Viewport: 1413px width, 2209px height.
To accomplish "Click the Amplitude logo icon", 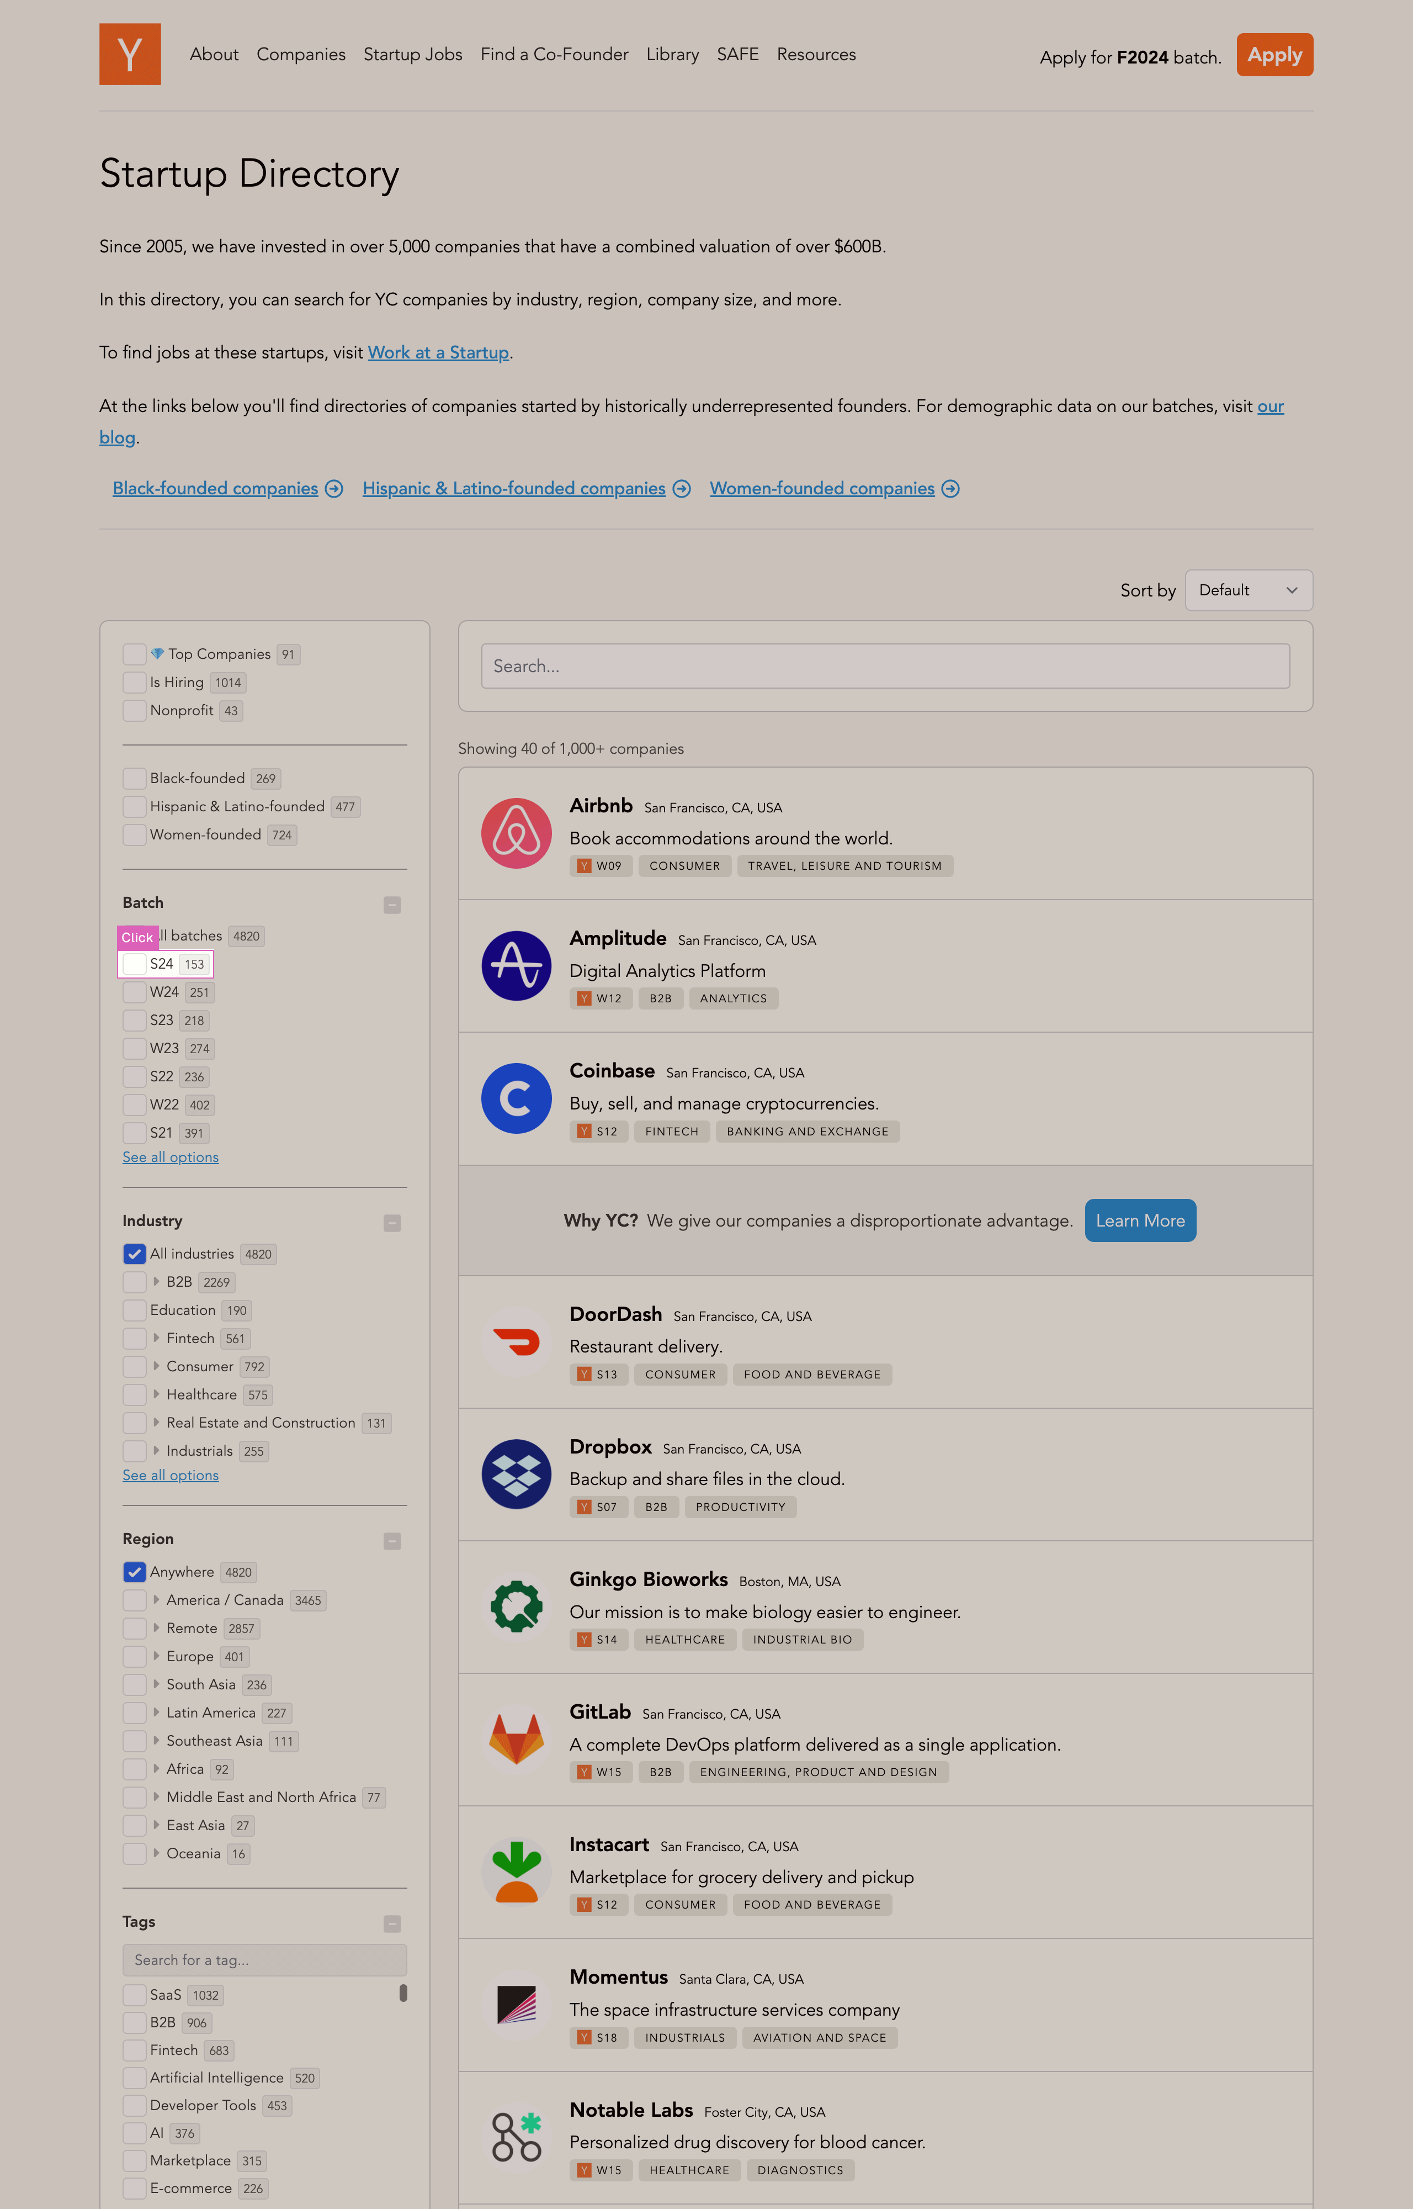I will pyautogui.click(x=516, y=965).
